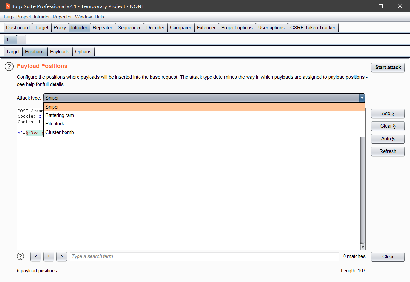The image size is (410, 282).
Task: Click the plus search options button
Action: point(49,256)
